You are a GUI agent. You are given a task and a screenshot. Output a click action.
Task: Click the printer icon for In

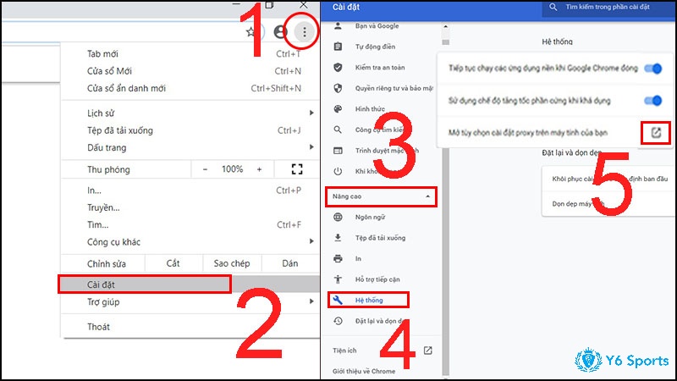pyautogui.click(x=338, y=258)
